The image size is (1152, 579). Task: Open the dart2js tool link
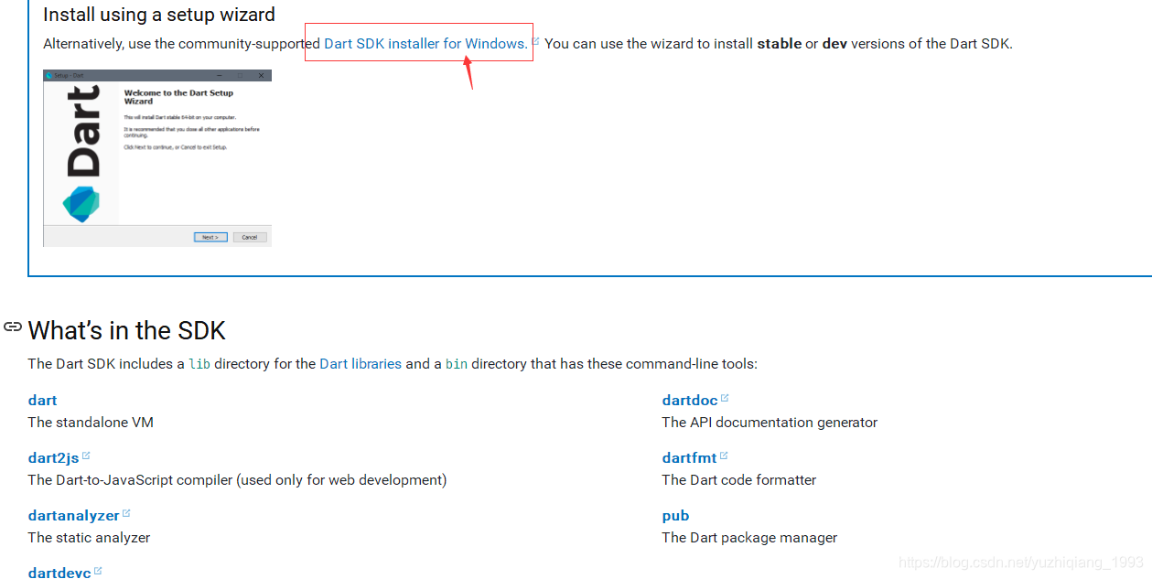(x=54, y=458)
